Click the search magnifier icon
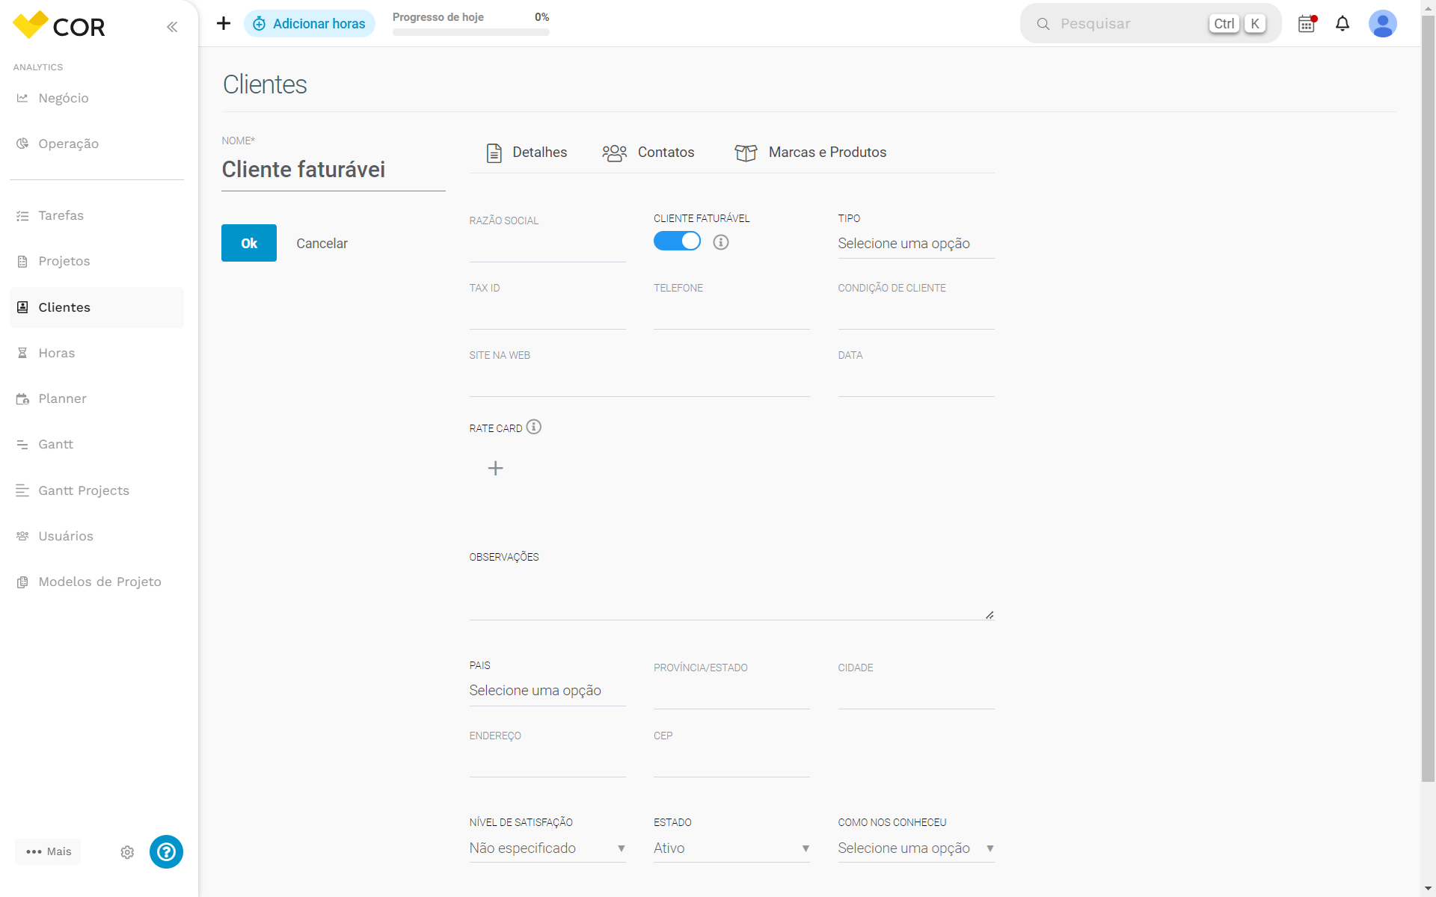 (x=1043, y=24)
